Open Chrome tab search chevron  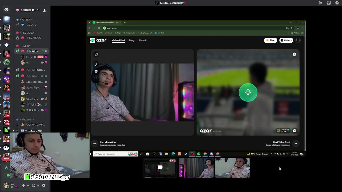point(89,23)
